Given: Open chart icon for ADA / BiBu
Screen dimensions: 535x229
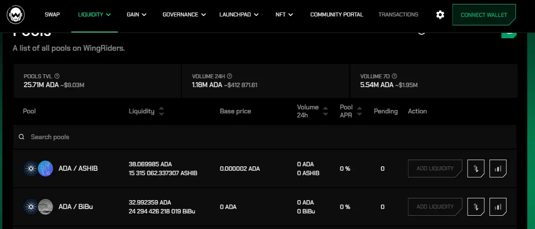Looking at the screenshot, I should (498, 206).
